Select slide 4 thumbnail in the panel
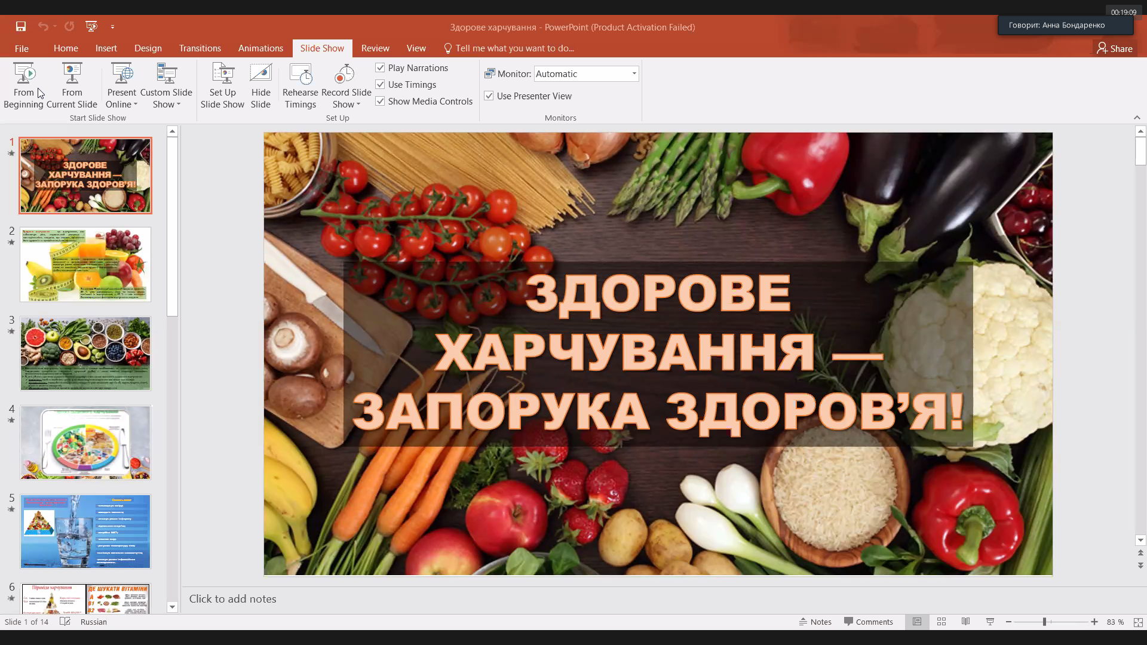This screenshot has height=645, width=1147. click(x=85, y=443)
